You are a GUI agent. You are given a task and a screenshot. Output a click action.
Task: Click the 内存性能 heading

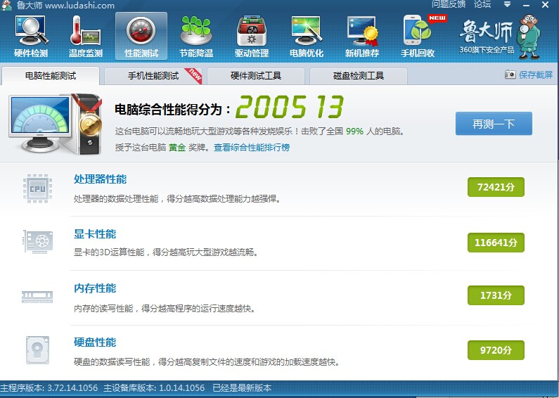click(x=95, y=288)
